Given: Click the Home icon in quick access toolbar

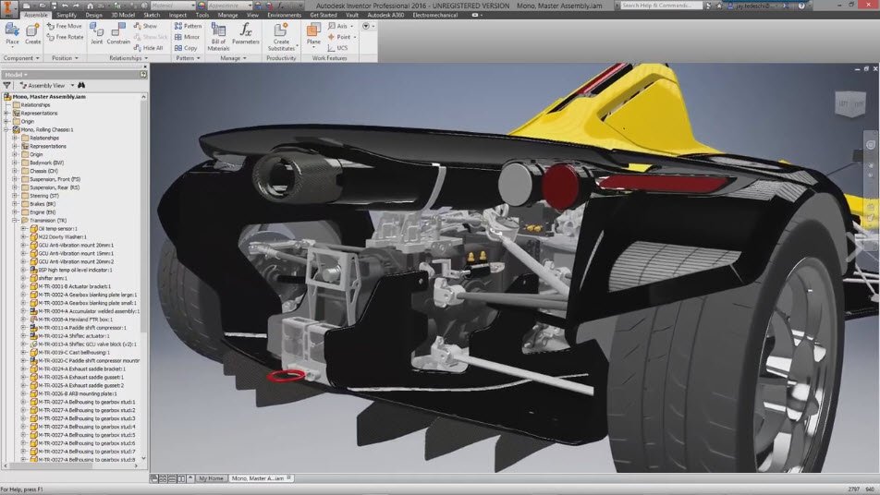Looking at the screenshot, I should 90,6.
